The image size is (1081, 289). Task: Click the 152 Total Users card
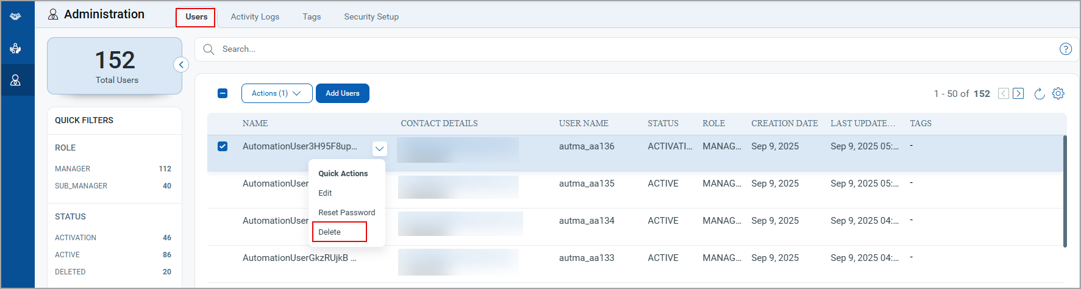(115, 66)
